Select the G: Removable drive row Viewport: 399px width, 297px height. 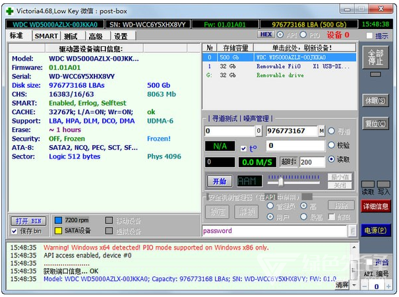[x=279, y=75]
